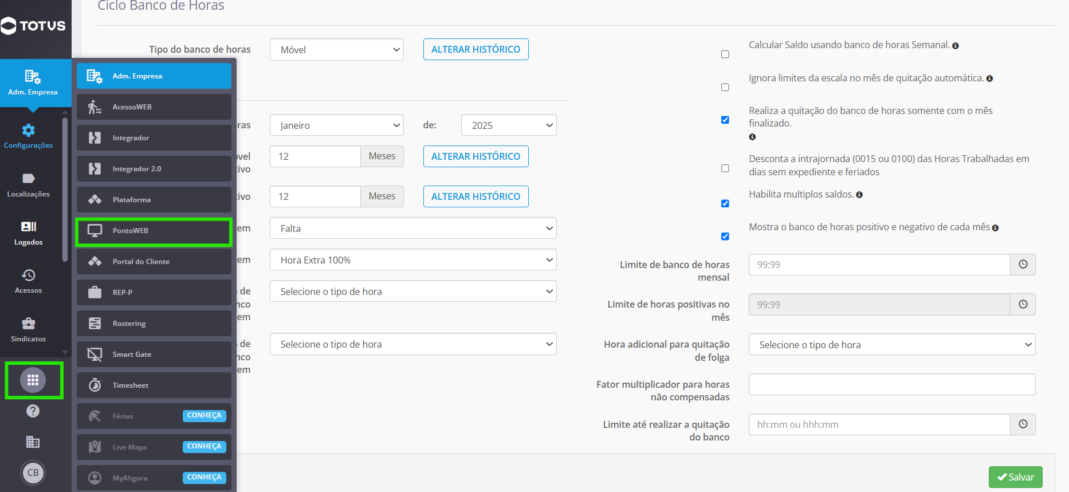This screenshot has width=1069, height=492.
Task: Open Hora adicional para quitação de folga dropdown
Action: 892,345
